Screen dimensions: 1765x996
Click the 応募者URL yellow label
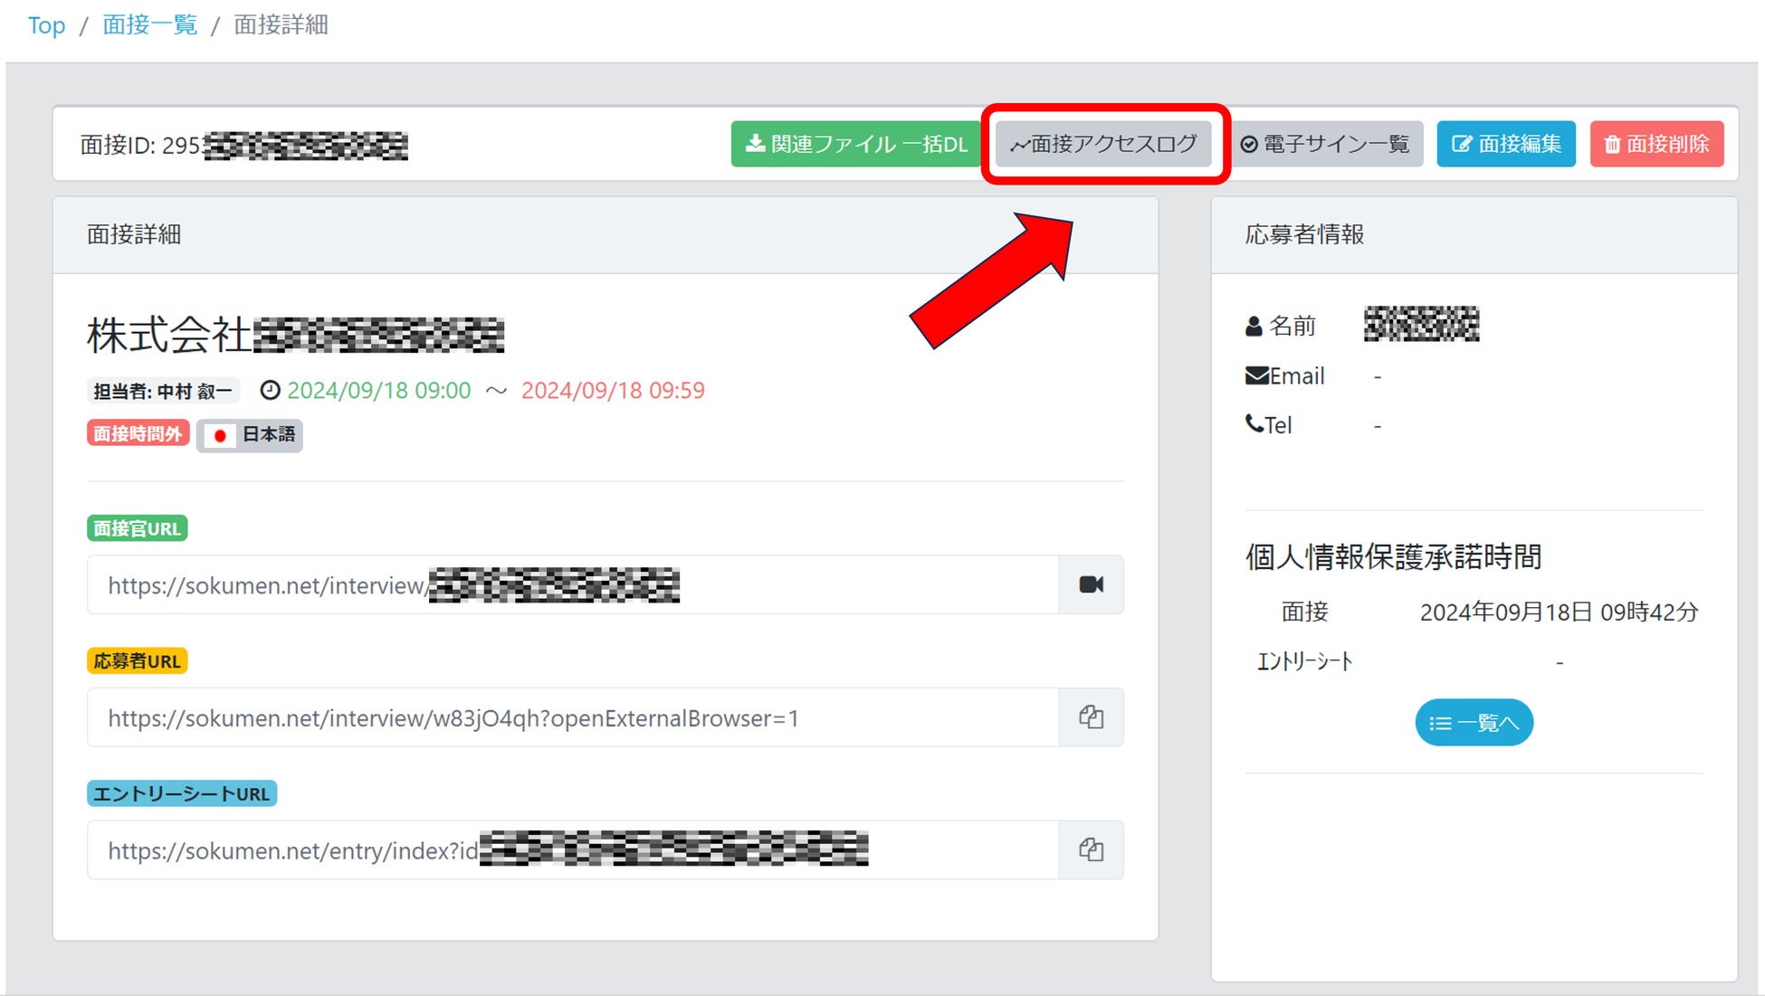coord(137,661)
